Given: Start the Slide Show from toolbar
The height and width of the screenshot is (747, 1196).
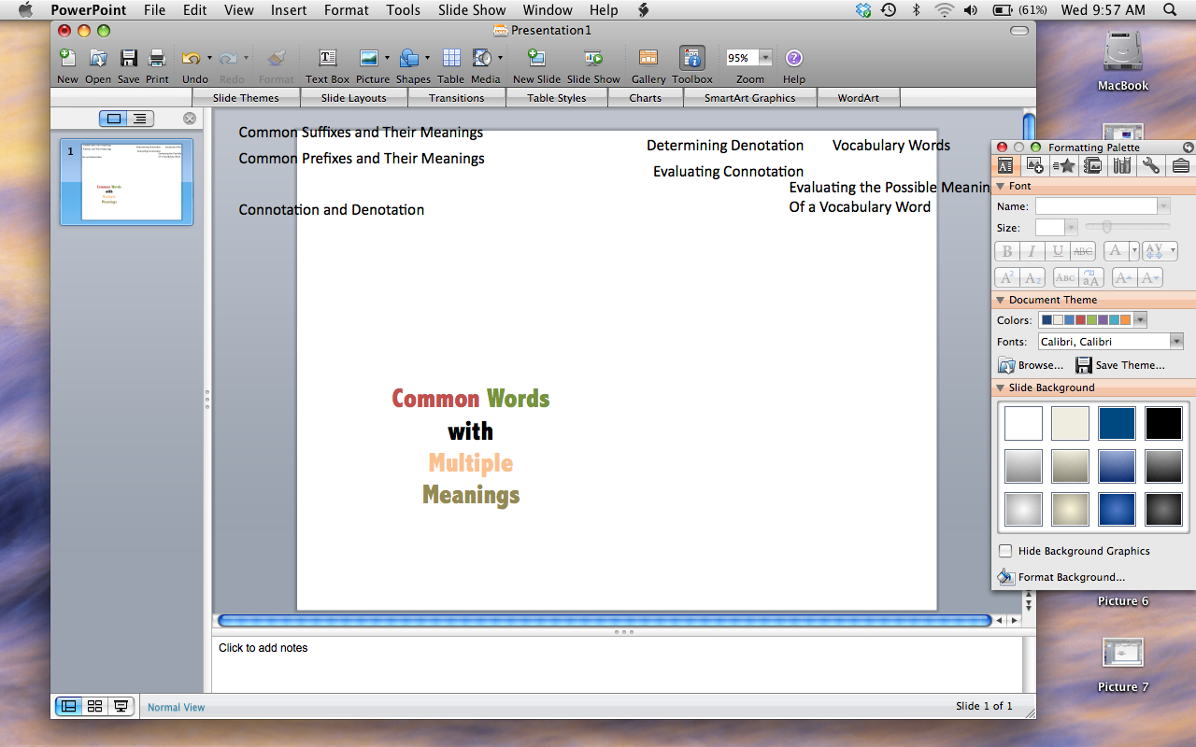Looking at the screenshot, I should click(x=593, y=59).
